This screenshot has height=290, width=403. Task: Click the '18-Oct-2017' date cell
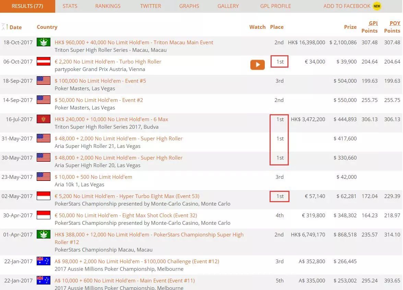pyautogui.click(x=18, y=43)
